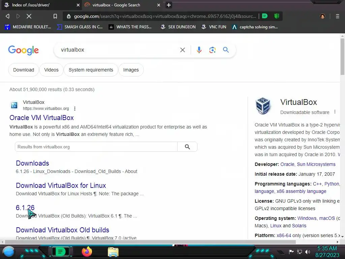
Task: Open the Solaris operating system link
Action: coord(299,226)
